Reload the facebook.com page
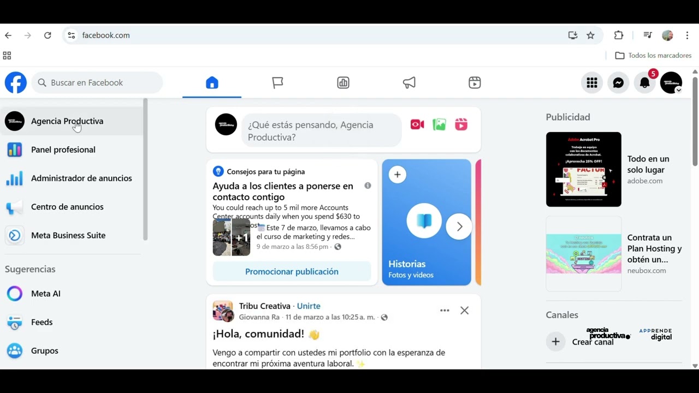 pyautogui.click(x=48, y=35)
